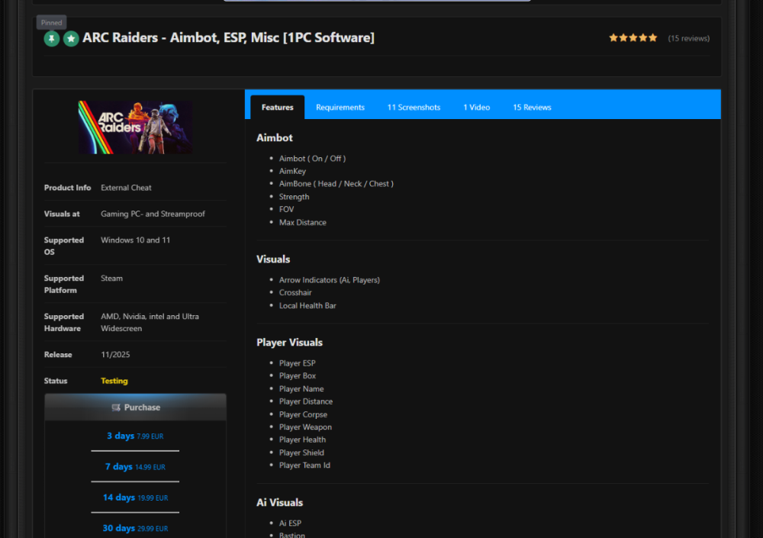Image resolution: width=763 pixels, height=538 pixels.
Task: Choose the 3 days 7.99 EUR option
Action: (135, 436)
